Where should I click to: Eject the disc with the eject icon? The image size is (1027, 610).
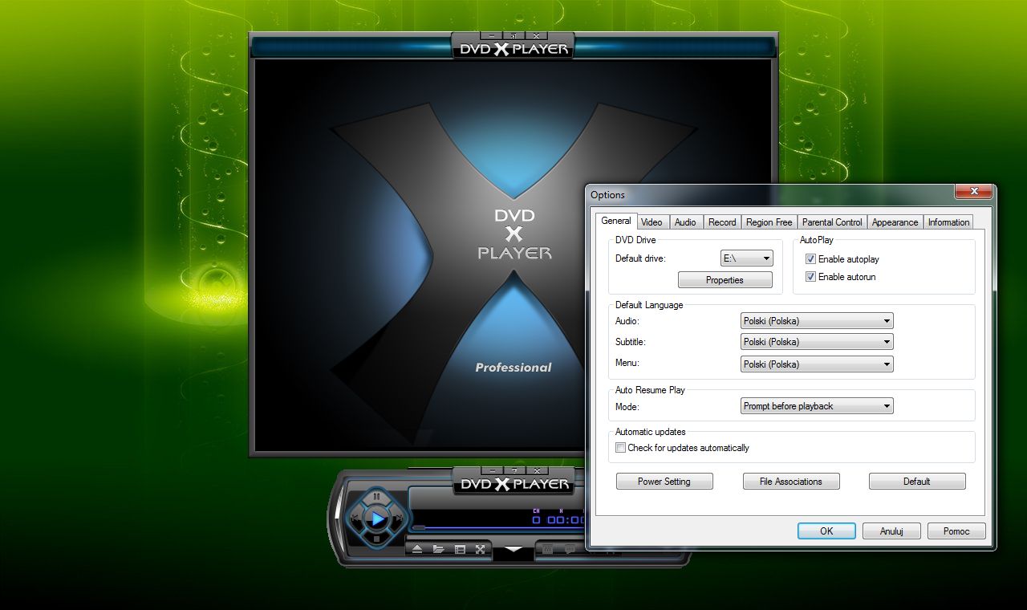(x=417, y=549)
